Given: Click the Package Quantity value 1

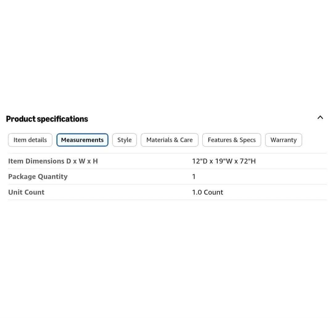Looking at the screenshot, I should tap(194, 177).
